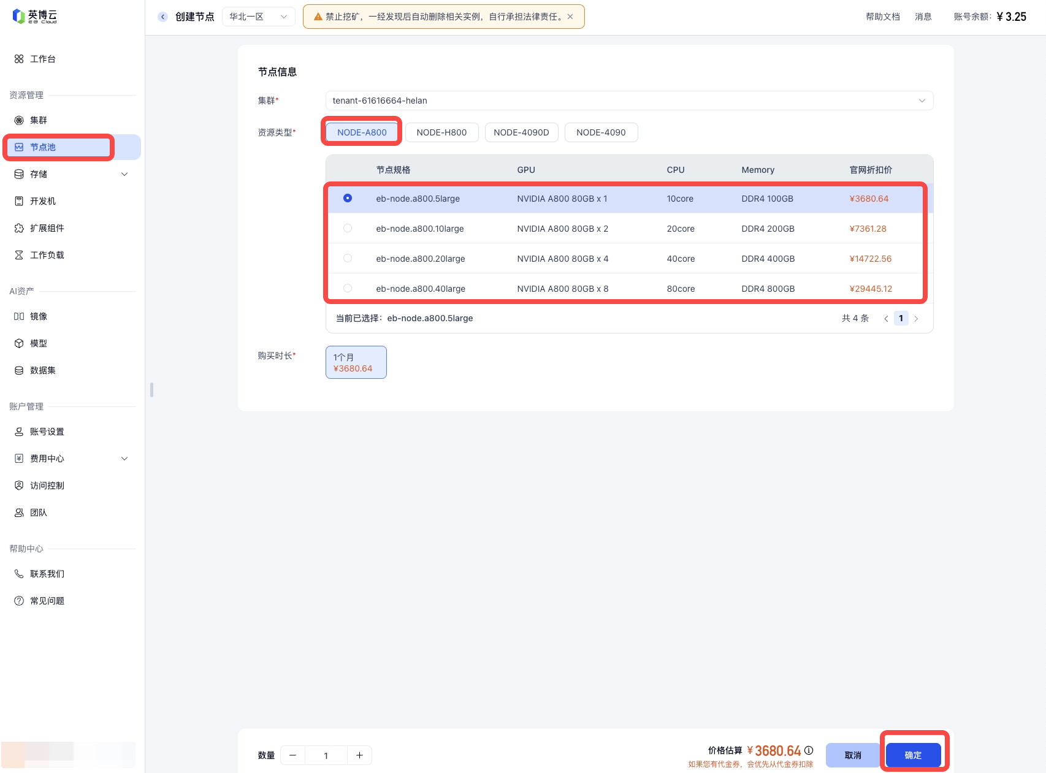Click the 确定 confirm button
Image resolution: width=1046 pixels, height=773 pixels.
coord(914,755)
